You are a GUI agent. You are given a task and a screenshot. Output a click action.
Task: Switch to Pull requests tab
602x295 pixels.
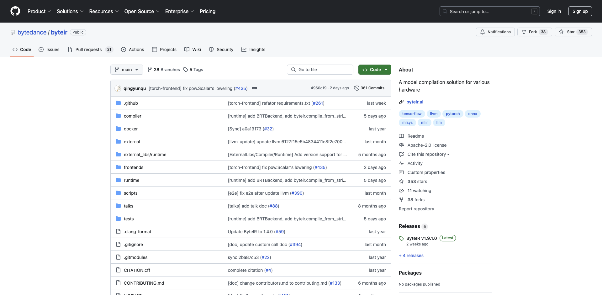(90, 50)
